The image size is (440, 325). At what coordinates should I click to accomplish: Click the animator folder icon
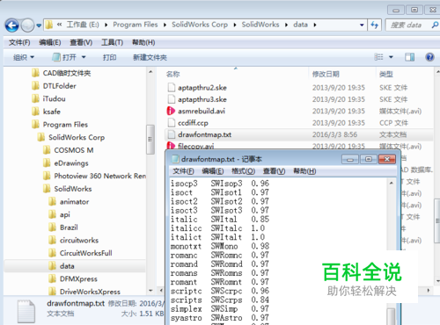pos(52,201)
